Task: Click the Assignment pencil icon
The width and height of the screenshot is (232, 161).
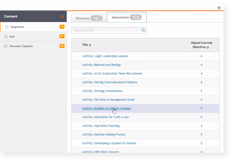Action: coord(7,27)
